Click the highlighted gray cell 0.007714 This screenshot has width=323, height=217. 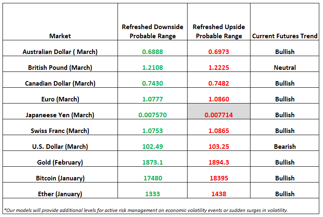pos(219,111)
